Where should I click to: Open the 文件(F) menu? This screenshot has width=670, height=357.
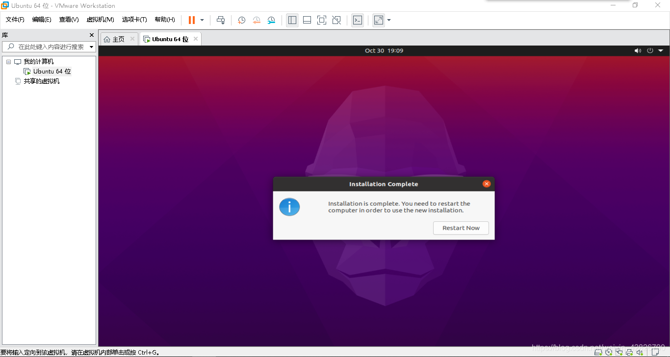pos(15,20)
